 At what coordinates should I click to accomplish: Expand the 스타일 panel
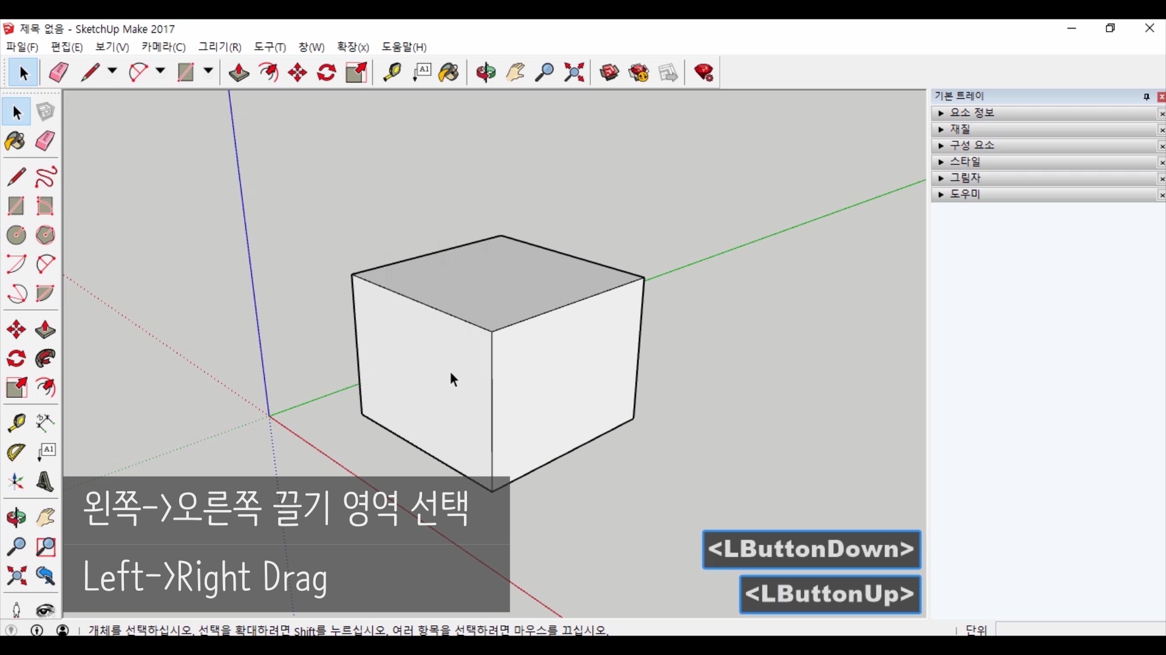966,162
